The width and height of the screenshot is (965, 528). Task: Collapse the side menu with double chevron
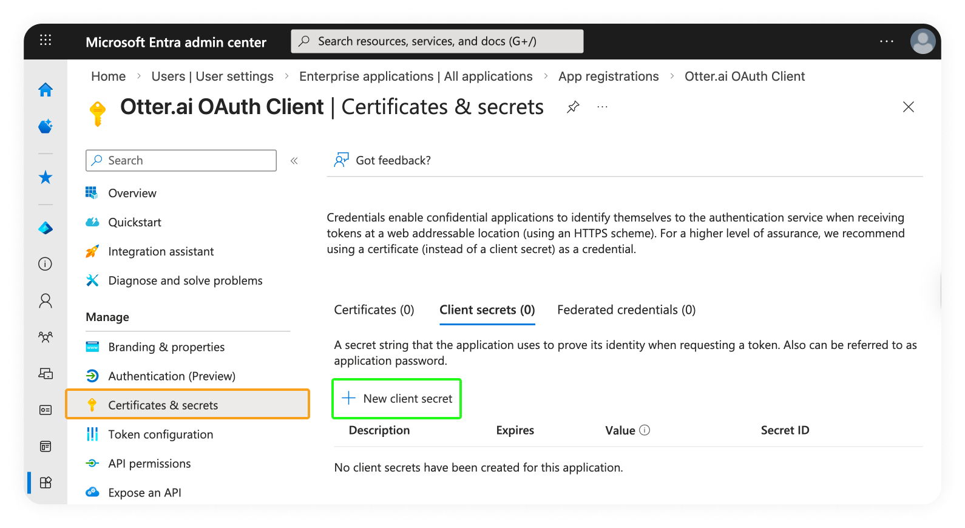[294, 161]
